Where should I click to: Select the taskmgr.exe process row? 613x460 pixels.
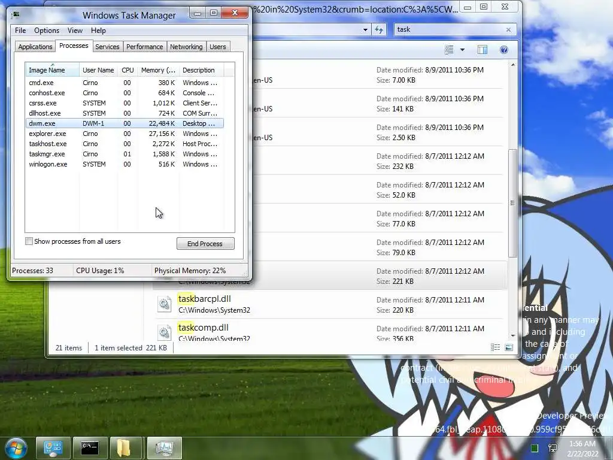tap(125, 154)
